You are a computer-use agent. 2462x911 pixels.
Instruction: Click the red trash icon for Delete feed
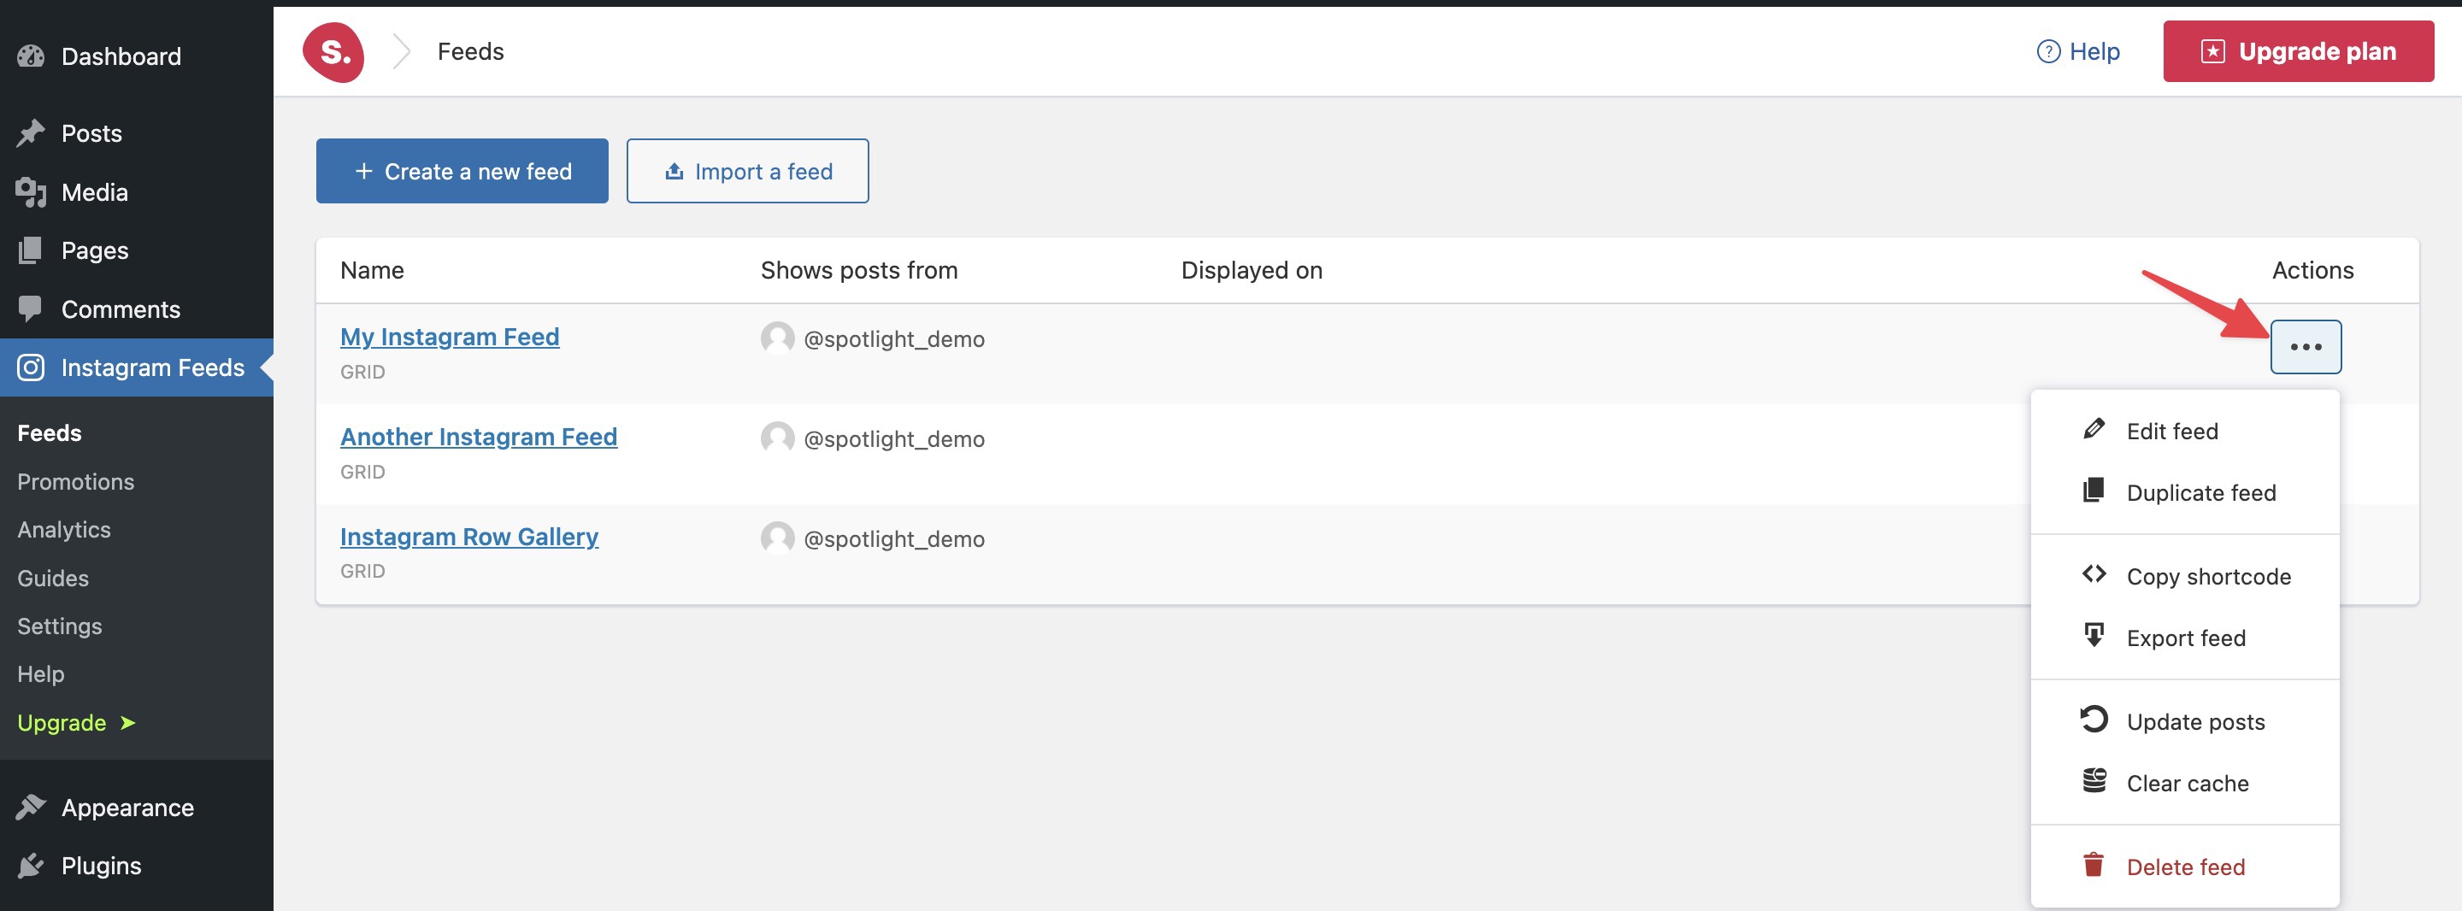coord(2093,865)
